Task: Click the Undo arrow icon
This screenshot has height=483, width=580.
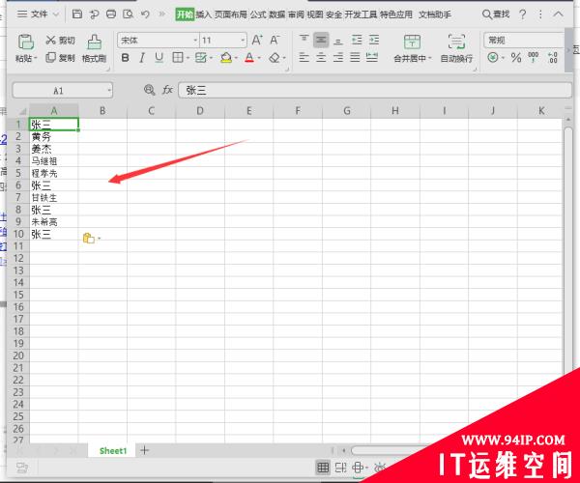Action: click(x=145, y=14)
